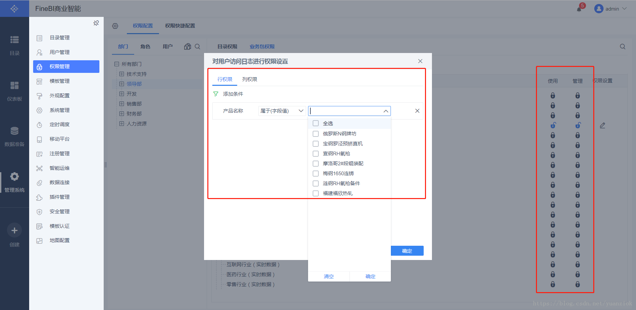The width and height of the screenshot is (636, 310).
Task: Expand 人力资源 department node
Action: point(122,124)
